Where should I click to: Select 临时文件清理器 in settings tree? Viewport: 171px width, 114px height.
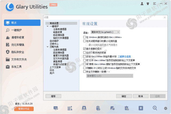pos(61,38)
